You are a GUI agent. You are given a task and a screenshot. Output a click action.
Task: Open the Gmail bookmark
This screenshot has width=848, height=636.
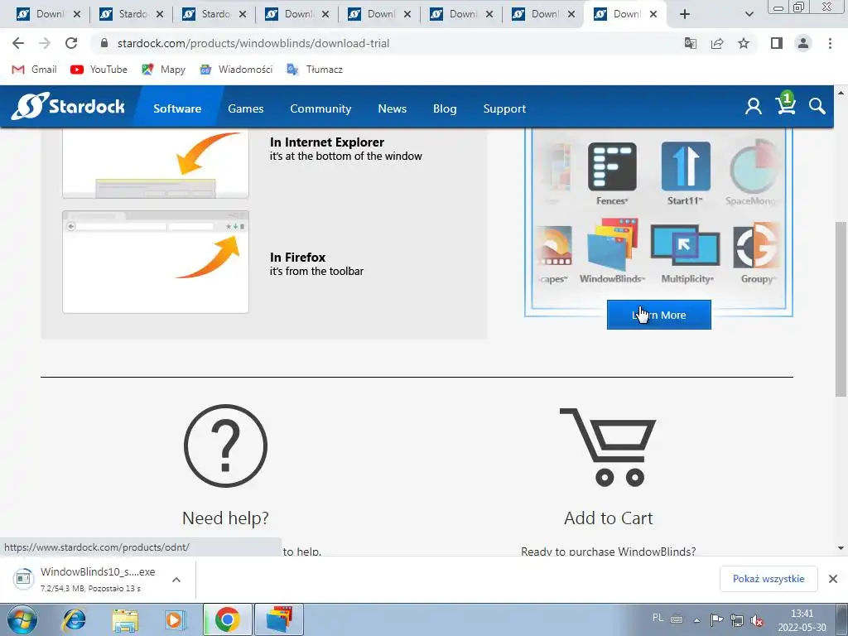(34, 70)
